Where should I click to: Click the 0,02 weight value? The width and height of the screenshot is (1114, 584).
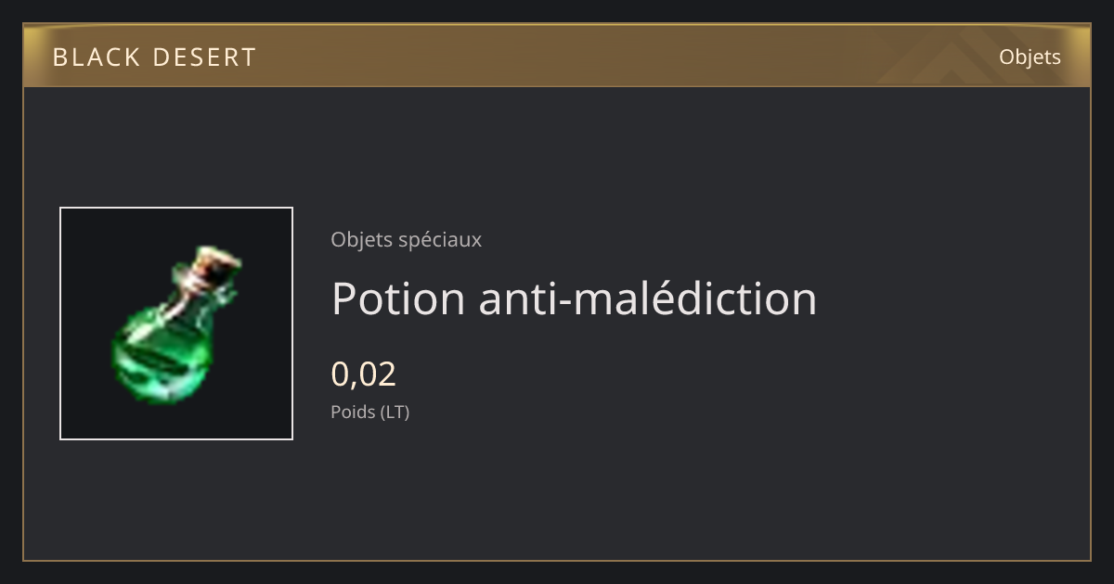pos(363,374)
